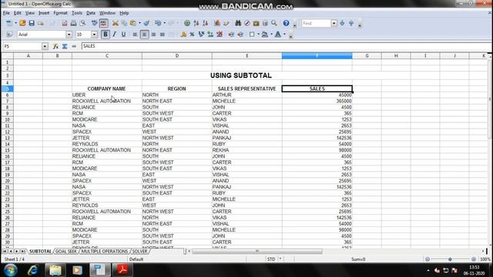Click the Function equals sign icon

(x=74, y=46)
